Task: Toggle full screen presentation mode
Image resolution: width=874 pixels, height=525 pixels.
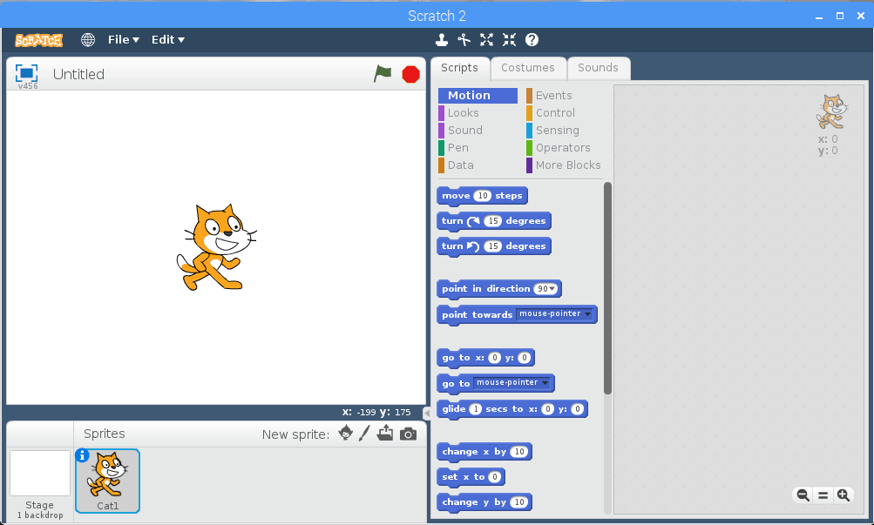Action: pyautogui.click(x=27, y=73)
